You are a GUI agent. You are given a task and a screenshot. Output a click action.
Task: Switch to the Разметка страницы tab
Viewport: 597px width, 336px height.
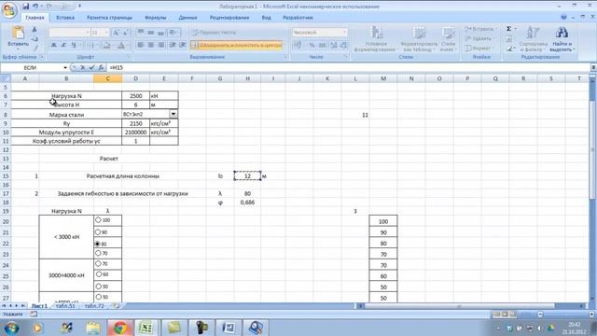(109, 18)
